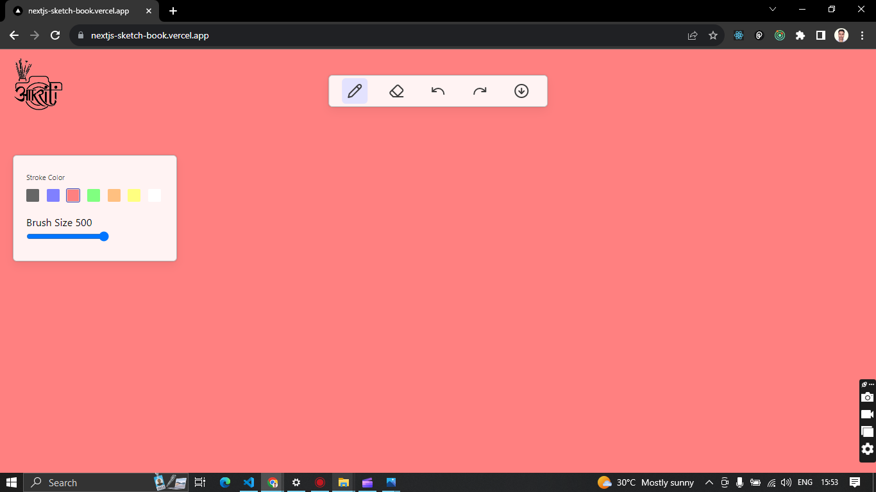
Task: Take a screenshot with overlay camera icon
Action: click(x=868, y=397)
